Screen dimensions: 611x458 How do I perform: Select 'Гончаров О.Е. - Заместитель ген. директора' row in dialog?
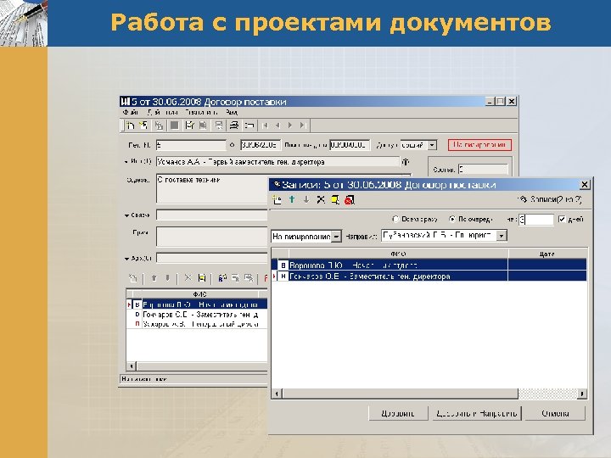pos(429,276)
